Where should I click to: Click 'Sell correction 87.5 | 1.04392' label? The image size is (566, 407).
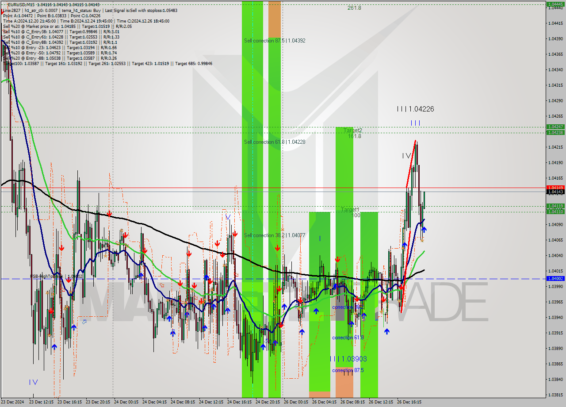coord(275,41)
